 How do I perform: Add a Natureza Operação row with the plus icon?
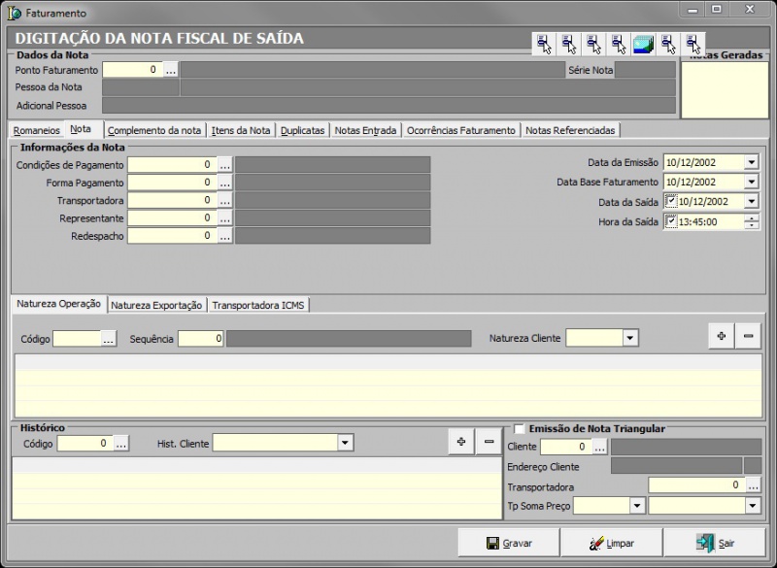pos(721,336)
